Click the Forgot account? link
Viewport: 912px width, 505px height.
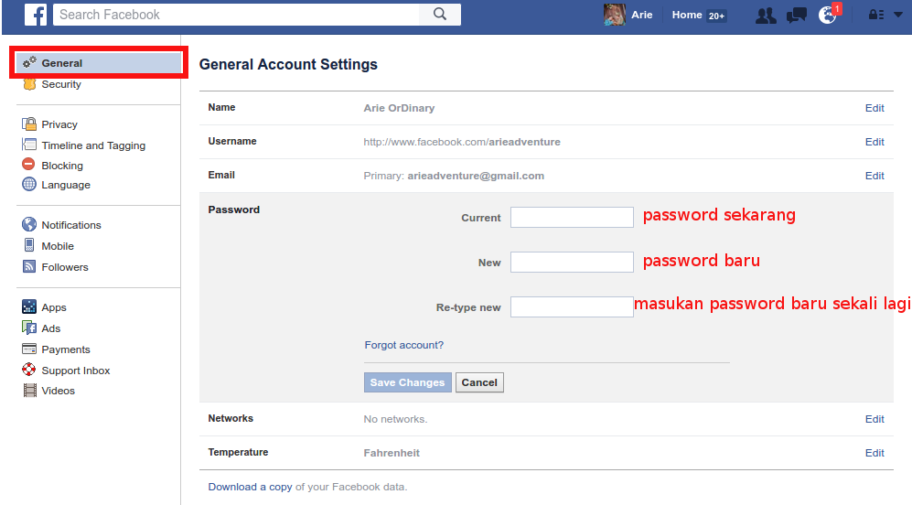point(403,345)
